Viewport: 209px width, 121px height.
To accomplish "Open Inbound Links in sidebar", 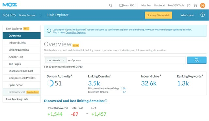I will click(x=22, y=42).
